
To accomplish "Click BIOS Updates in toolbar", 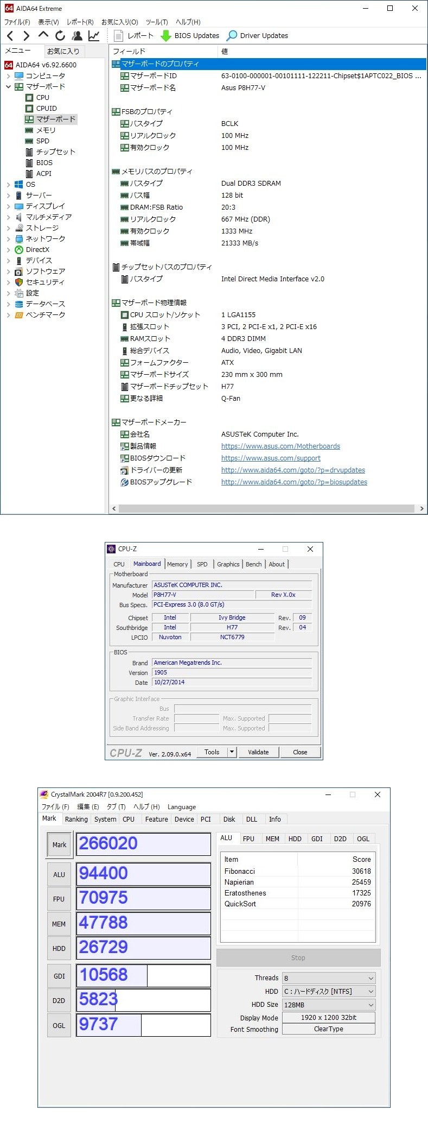I will click(x=190, y=36).
